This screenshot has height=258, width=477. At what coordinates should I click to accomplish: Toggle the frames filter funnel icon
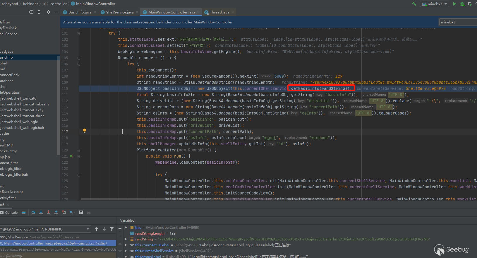[x=112, y=229]
